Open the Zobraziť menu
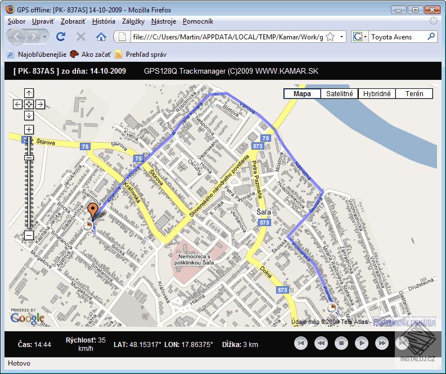 [x=73, y=21]
